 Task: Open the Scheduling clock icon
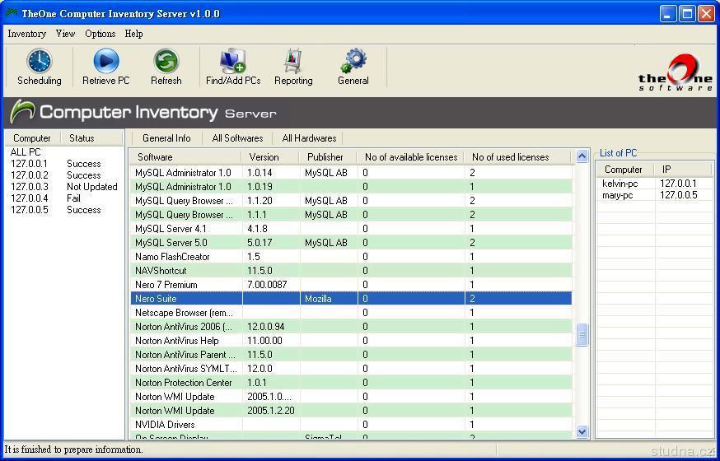39,62
